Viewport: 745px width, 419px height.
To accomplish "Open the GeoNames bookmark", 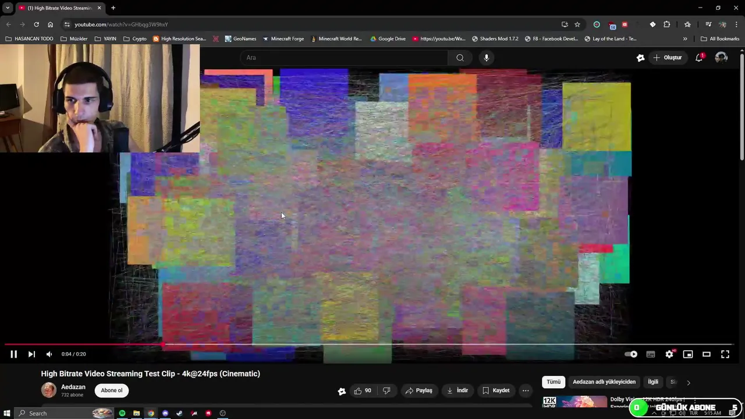I will point(240,39).
